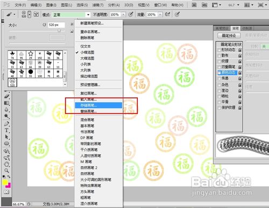
Task: Click the 画笔预设 button in Brush panel
Action: click(x=229, y=35)
